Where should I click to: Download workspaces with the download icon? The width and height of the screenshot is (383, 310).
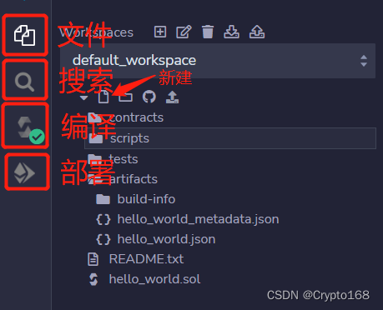[231, 32]
